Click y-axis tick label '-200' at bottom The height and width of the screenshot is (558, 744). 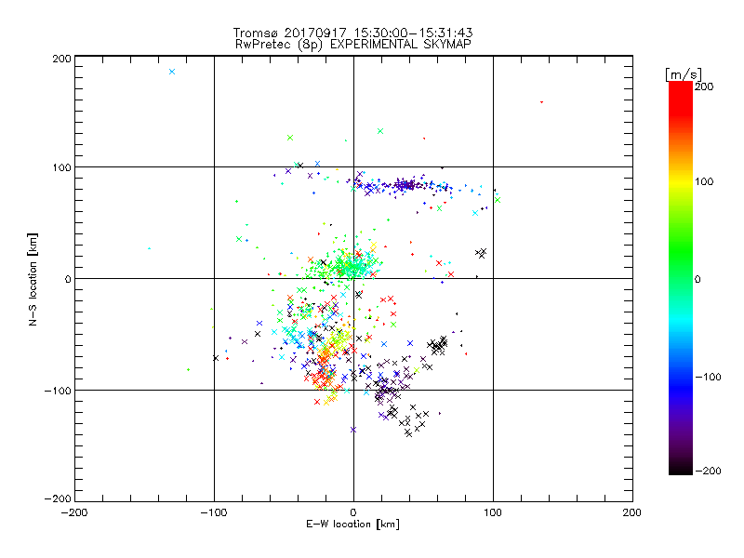tap(58, 498)
